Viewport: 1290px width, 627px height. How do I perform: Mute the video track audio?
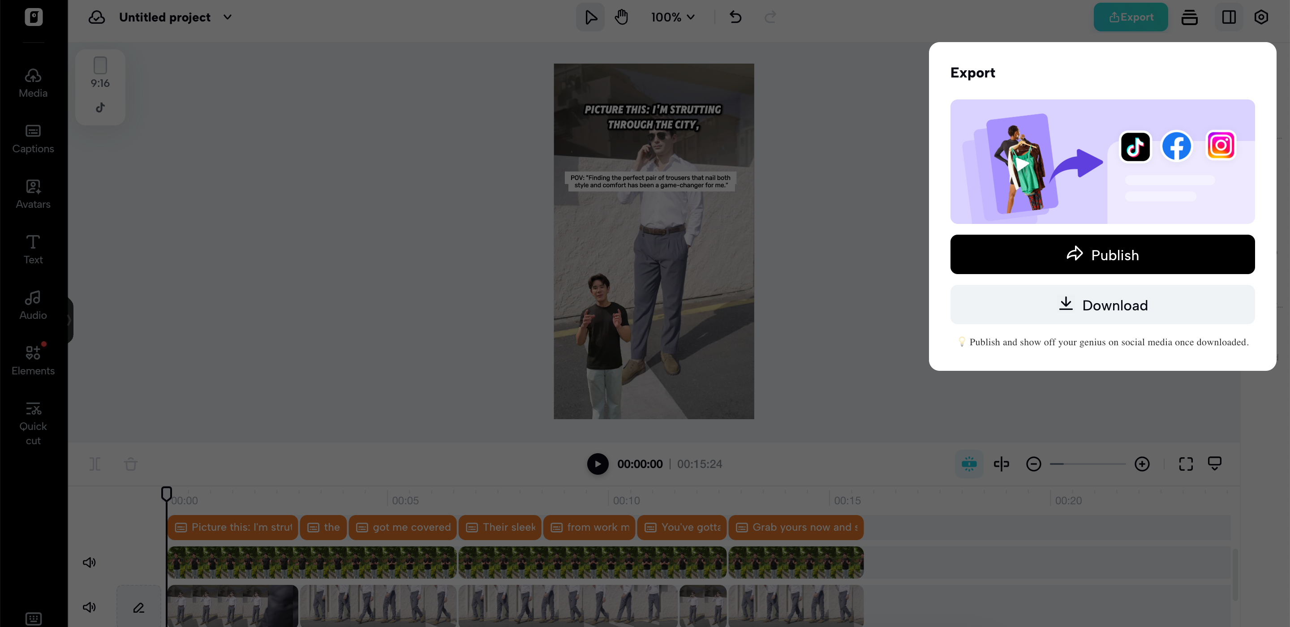89,607
